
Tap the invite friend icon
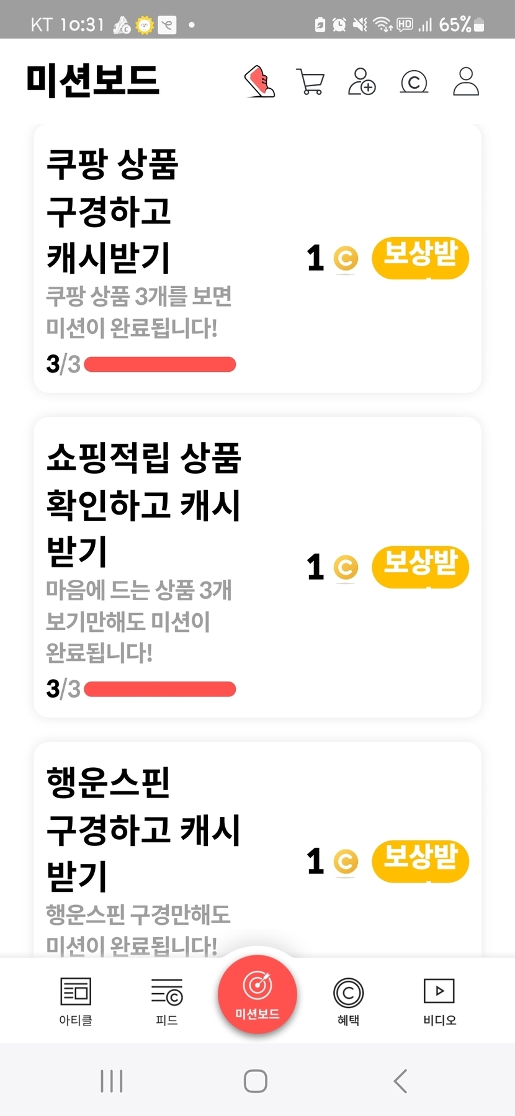pos(362,81)
